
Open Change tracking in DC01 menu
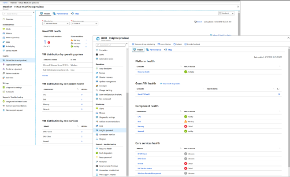(x=106, y=90)
